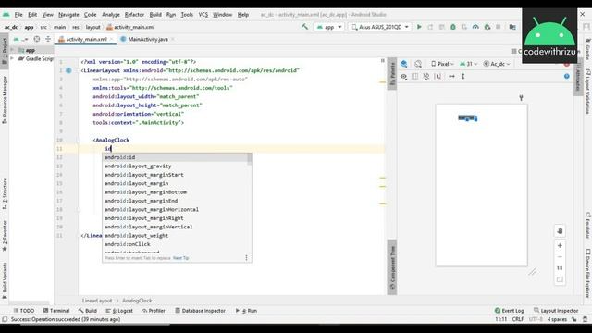This screenshot has width=592, height=333.
Task: Click the pan hand icon in preview
Action: pos(560,230)
